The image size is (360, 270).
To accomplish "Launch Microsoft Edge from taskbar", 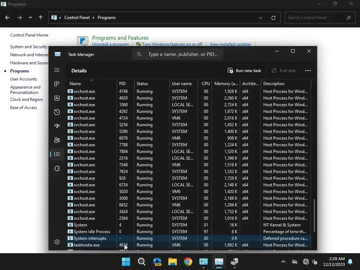I will (x=157, y=262).
